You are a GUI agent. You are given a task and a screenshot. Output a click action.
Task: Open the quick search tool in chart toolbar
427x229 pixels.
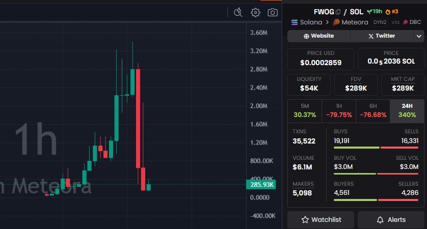tap(238, 12)
